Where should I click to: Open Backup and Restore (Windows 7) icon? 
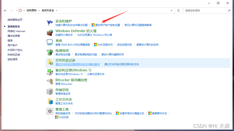[x=50, y=72]
